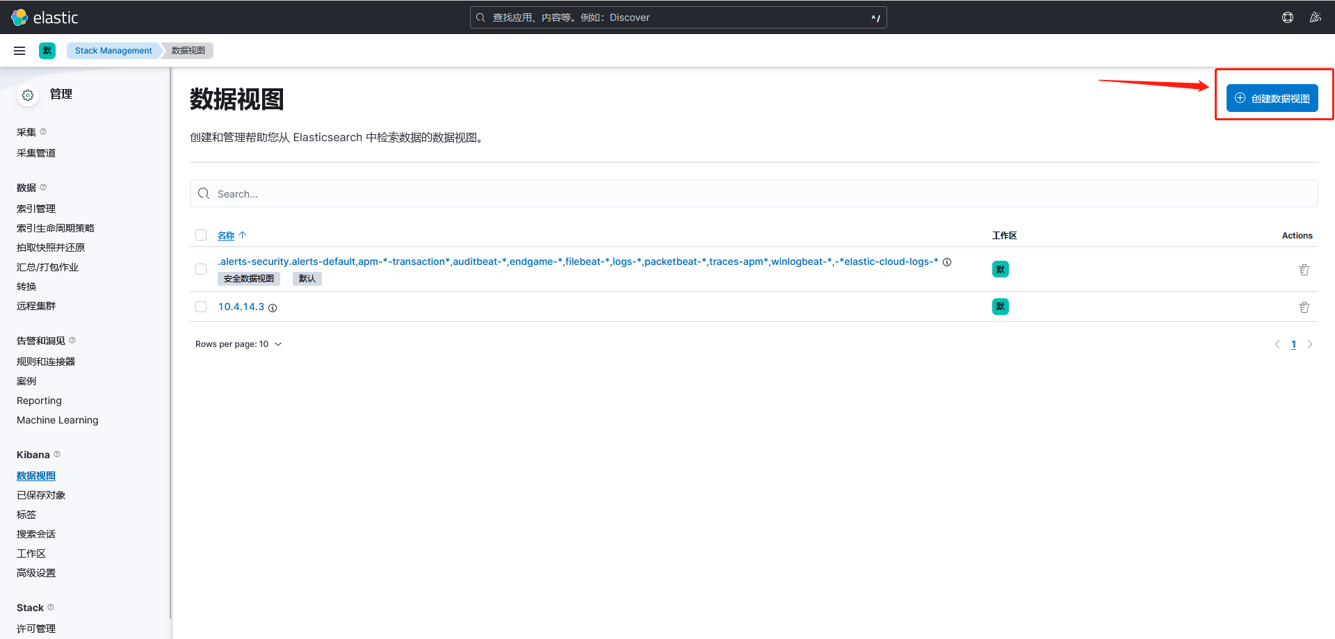Image resolution: width=1335 pixels, height=639 pixels.
Task: Open 规则和连接器 in sidebar
Action: [x=46, y=362]
